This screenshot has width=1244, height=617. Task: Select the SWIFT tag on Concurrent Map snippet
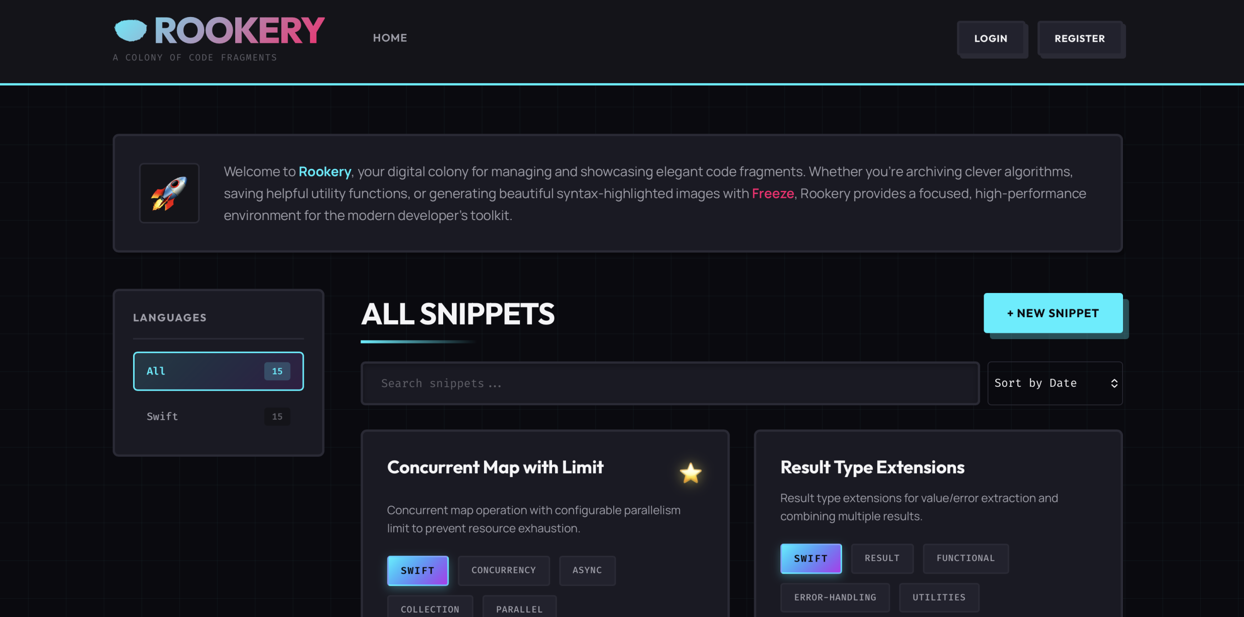point(417,570)
